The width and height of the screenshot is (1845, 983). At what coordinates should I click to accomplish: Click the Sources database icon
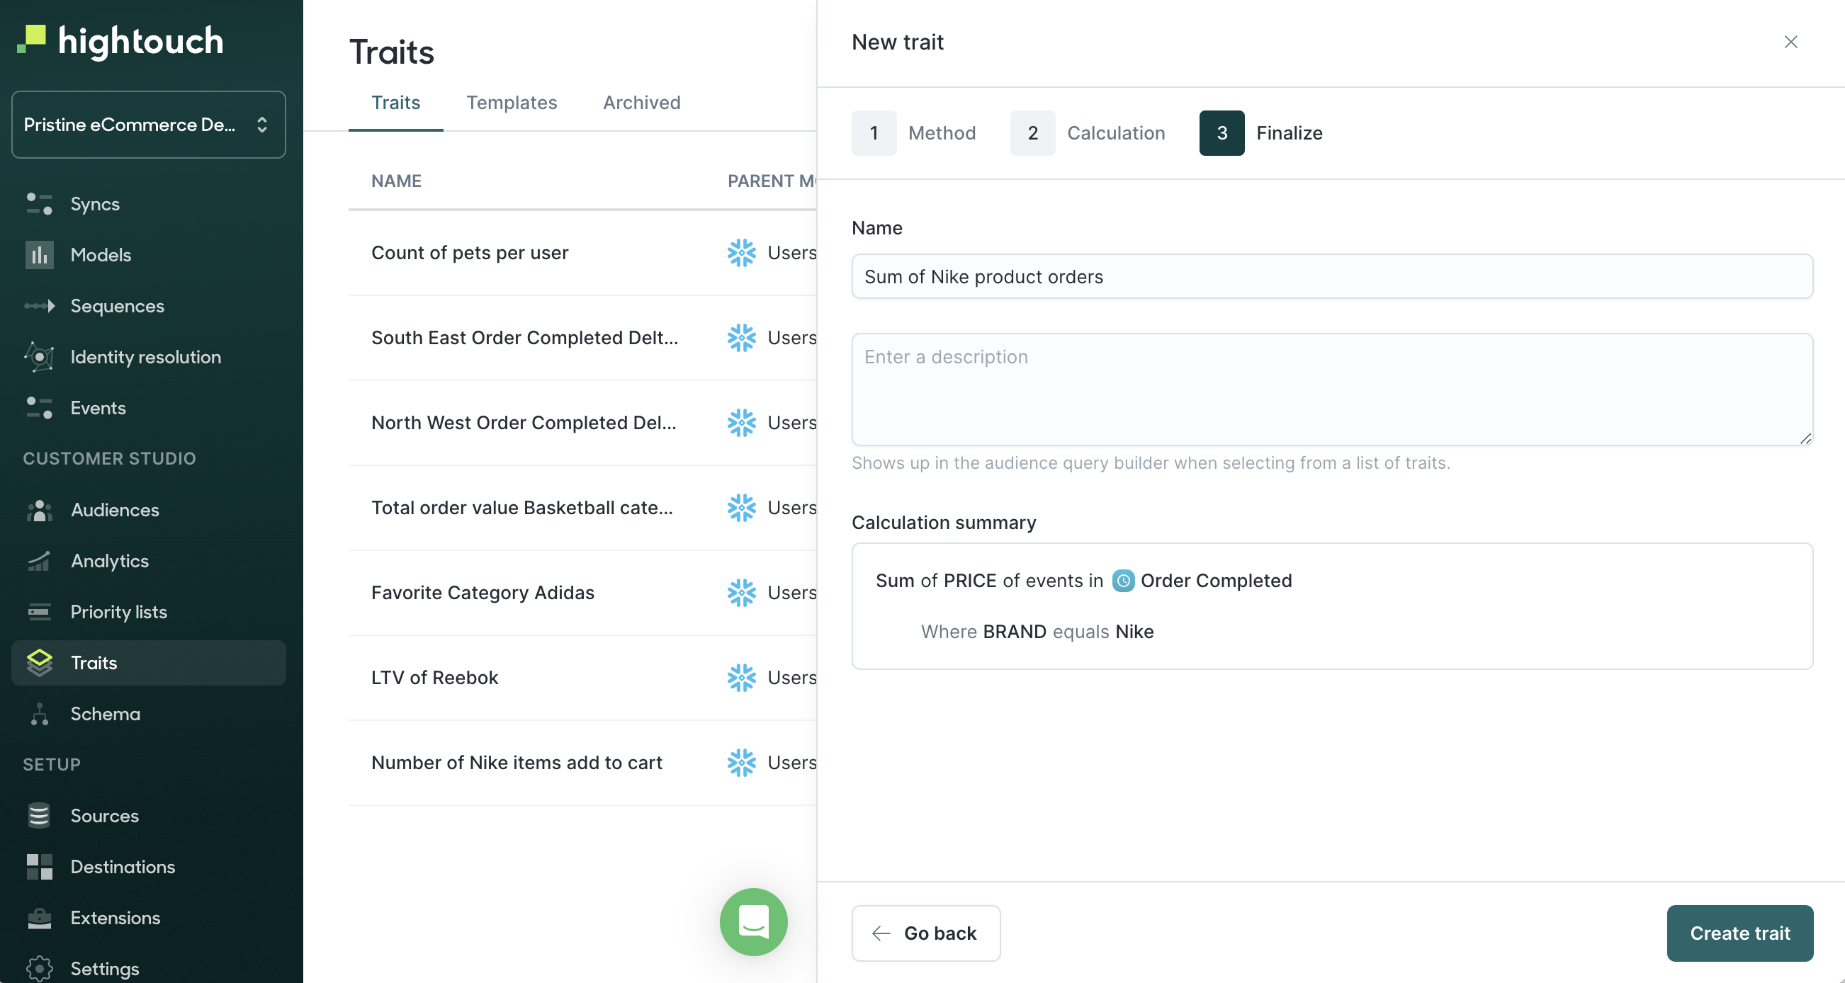[x=40, y=816]
